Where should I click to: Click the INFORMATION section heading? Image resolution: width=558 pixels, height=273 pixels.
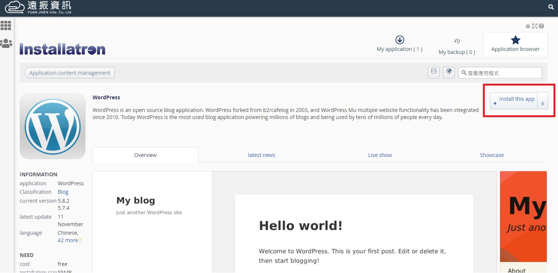39,174
